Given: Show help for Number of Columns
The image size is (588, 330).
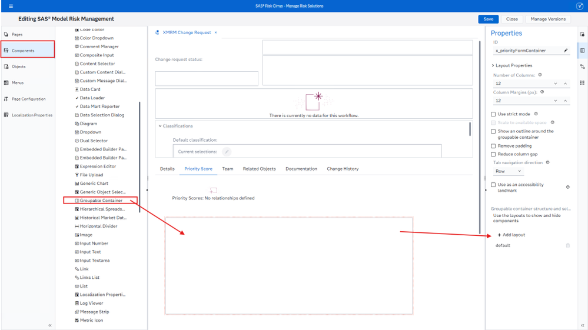Looking at the screenshot, I should point(540,75).
